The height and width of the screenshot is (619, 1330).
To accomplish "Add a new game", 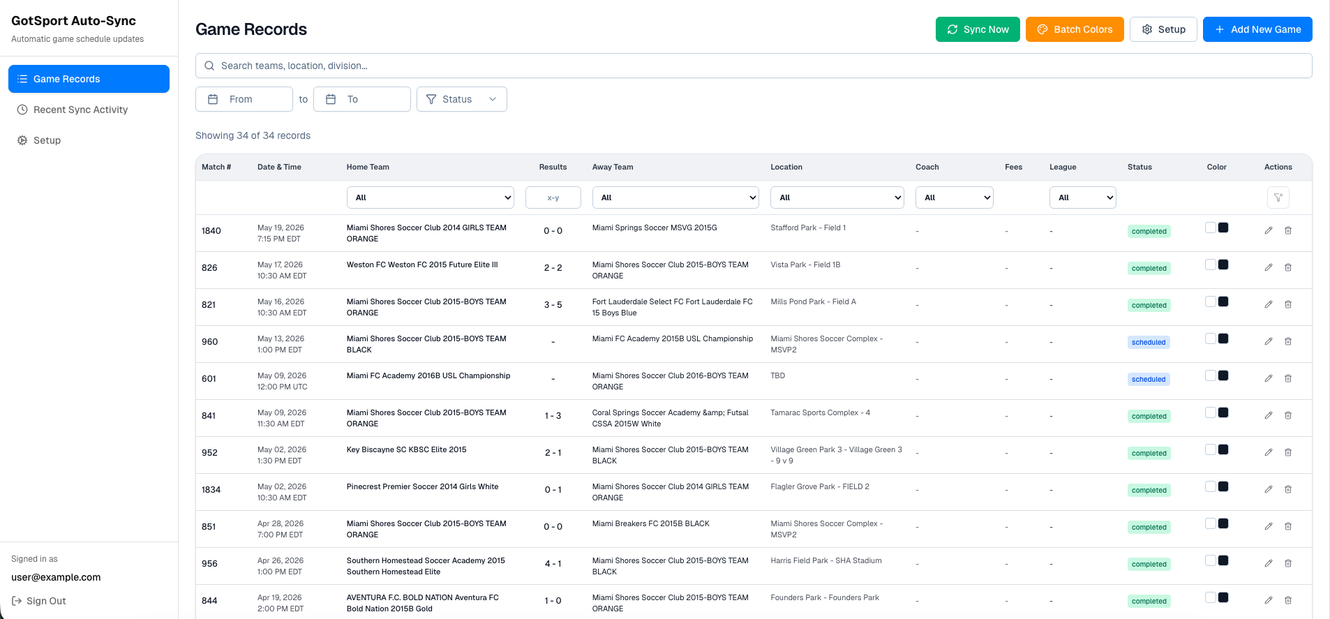I will (x=1257, y=29).
